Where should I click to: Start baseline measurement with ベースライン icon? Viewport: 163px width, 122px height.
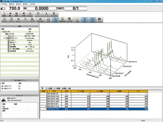coord(54,14)
